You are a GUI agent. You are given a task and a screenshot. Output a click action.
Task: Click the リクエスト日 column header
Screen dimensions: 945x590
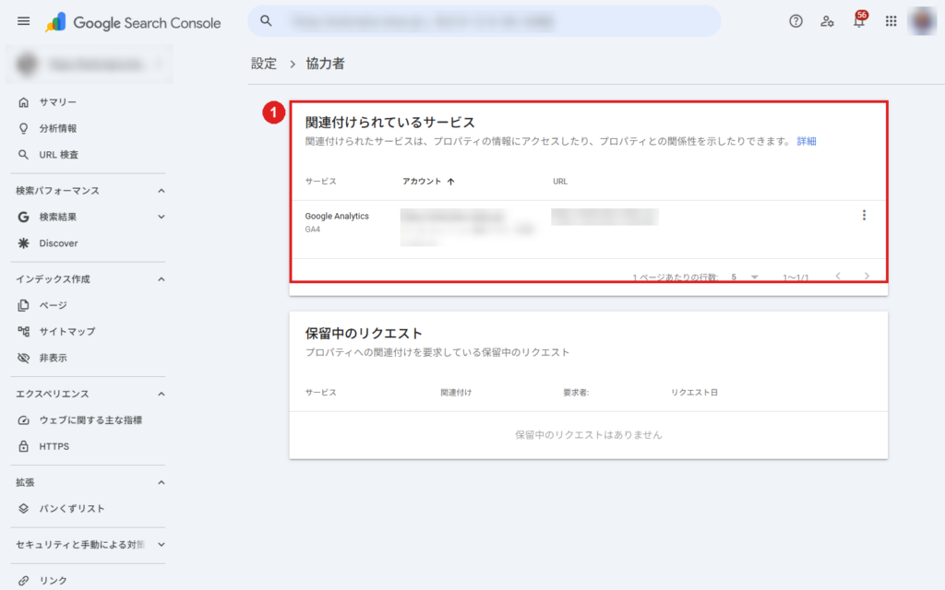click(694, 393)
